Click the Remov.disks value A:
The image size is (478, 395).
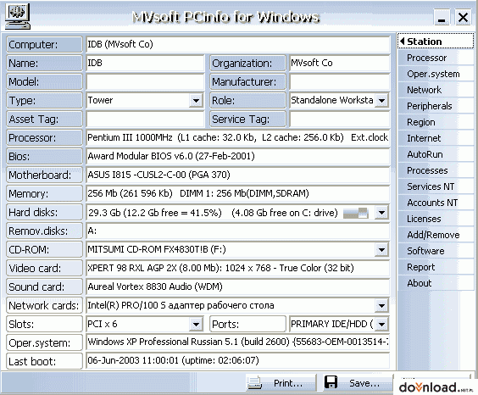pyautogui.click(x=238, y=231)
